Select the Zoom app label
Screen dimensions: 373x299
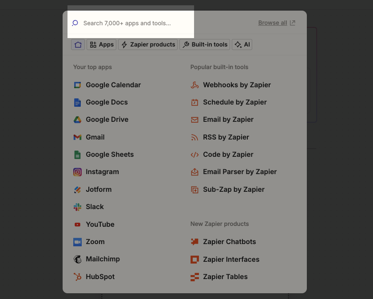tap(95, 242)
